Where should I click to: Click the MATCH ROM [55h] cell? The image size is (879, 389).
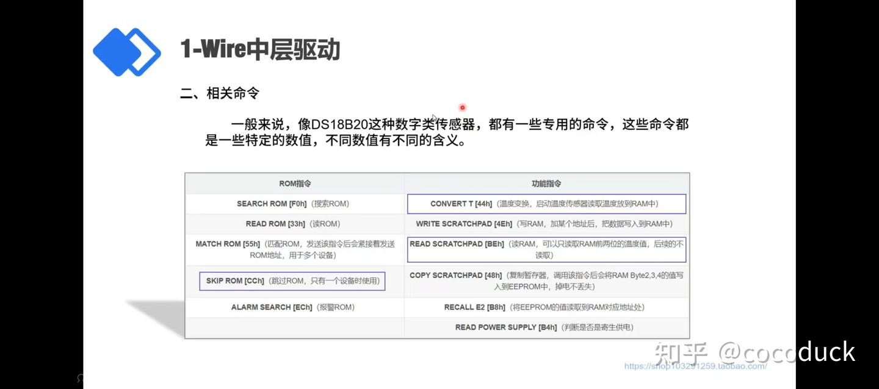click(295, 249)
